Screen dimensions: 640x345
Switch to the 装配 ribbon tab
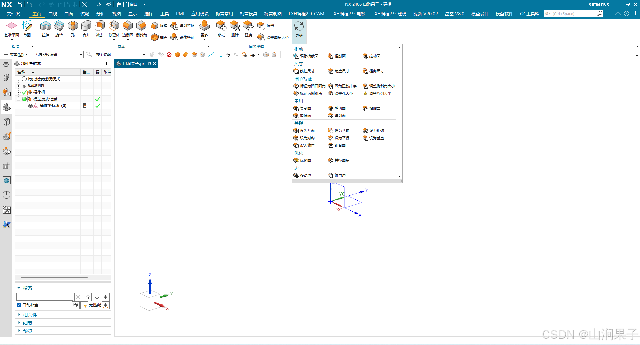pyautogui.click(x=85, y=14)
